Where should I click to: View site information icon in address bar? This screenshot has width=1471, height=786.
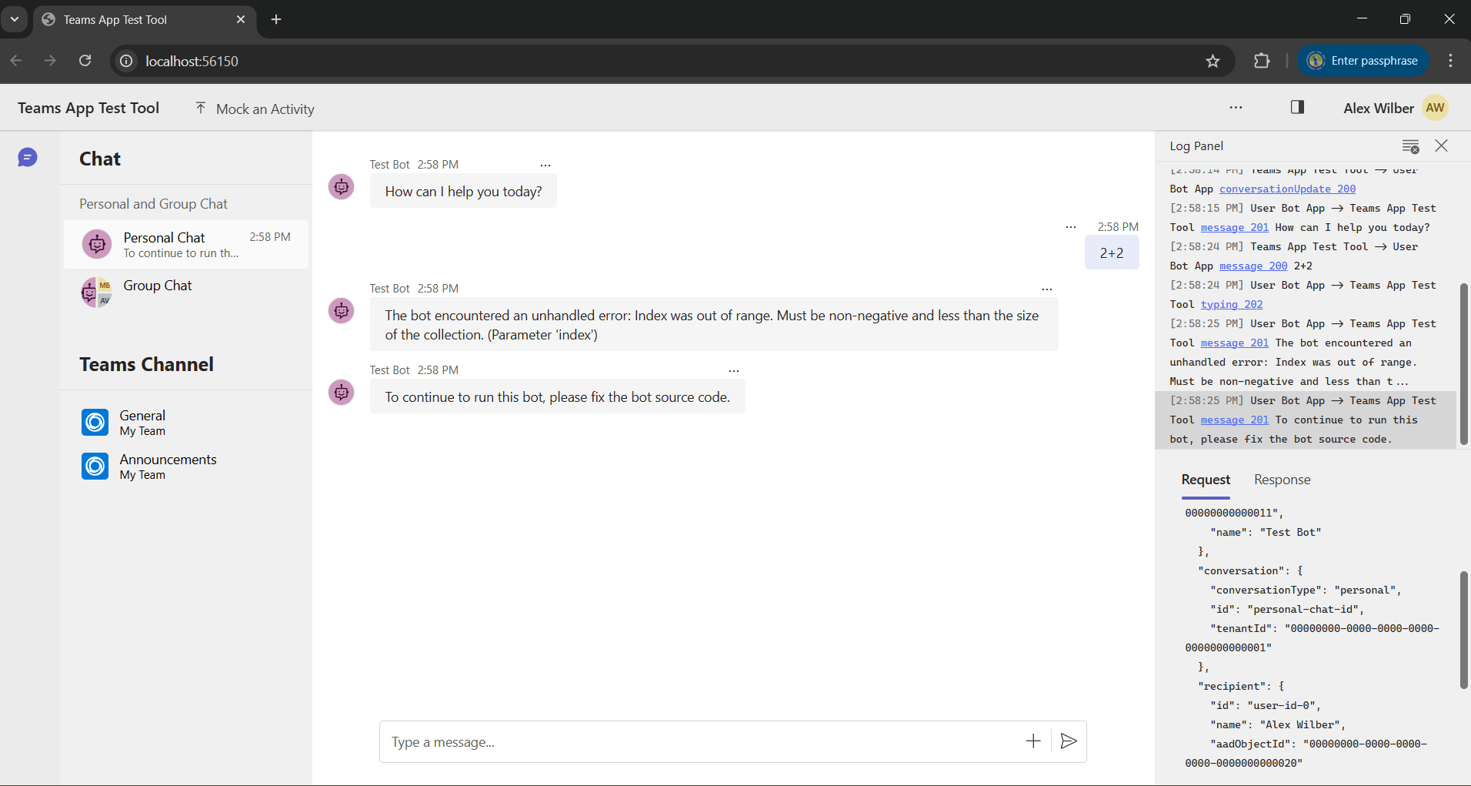pyautogui.click(x=126, y=61)
